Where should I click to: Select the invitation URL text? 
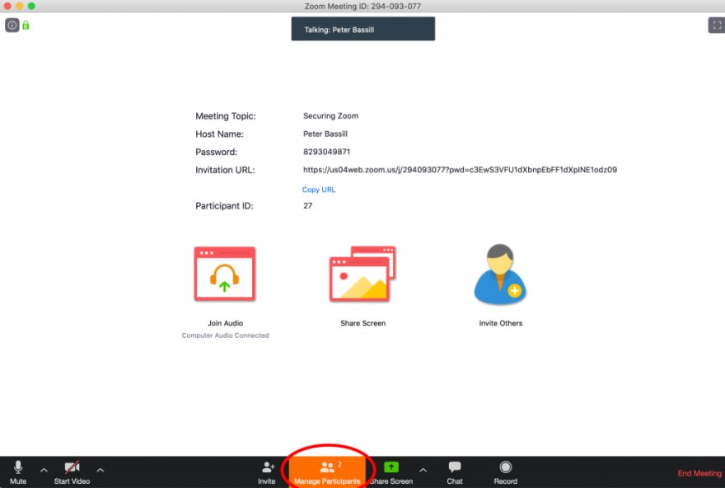(460, 170)
